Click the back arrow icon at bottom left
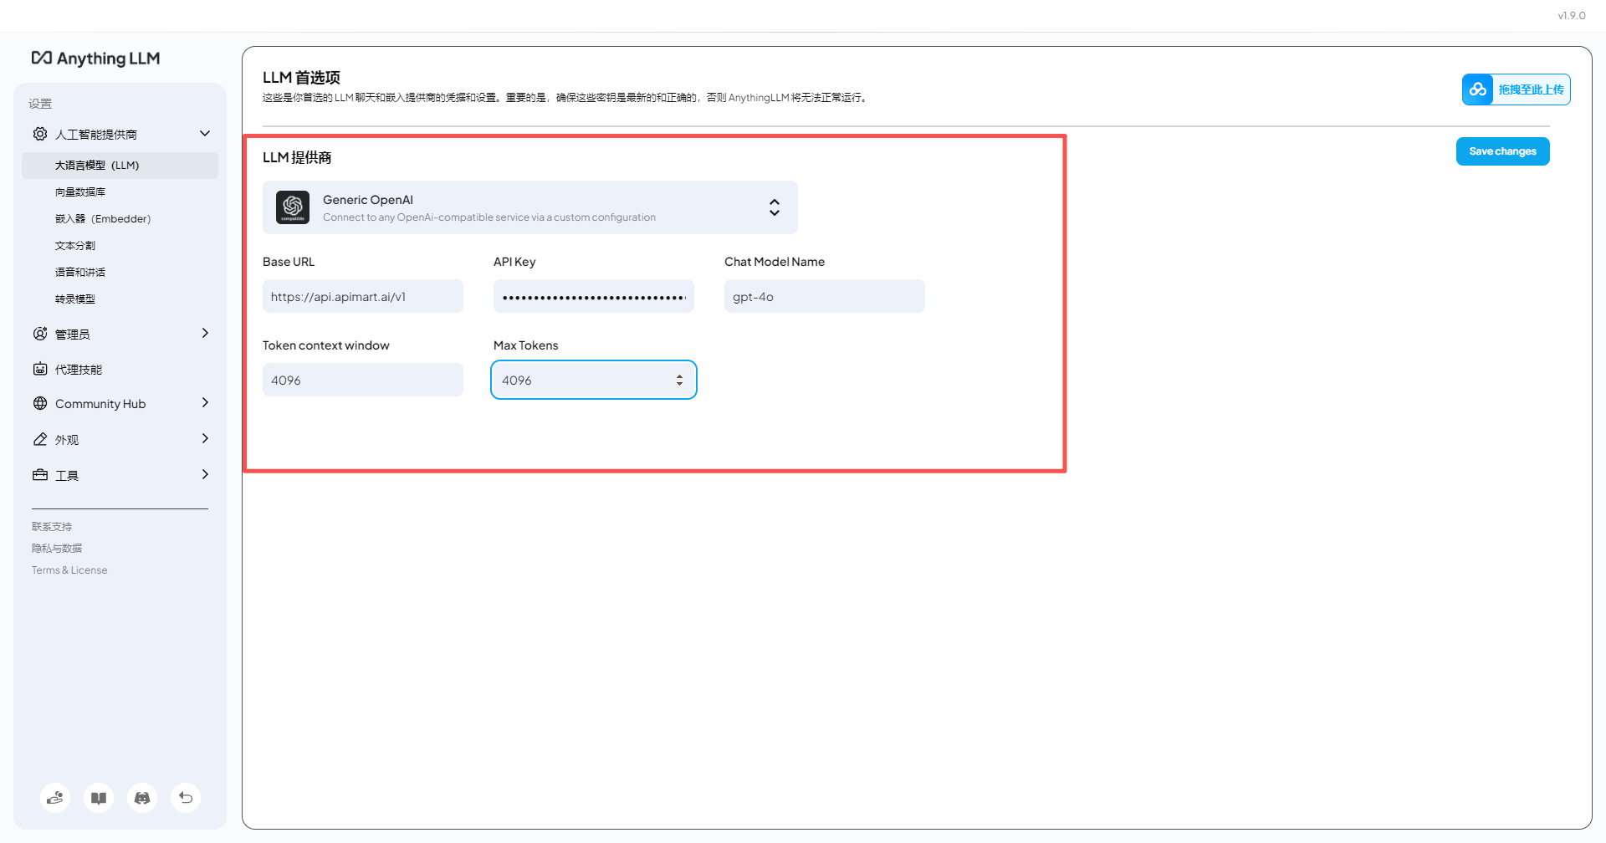1606x843 pixels. click(186, 798)
